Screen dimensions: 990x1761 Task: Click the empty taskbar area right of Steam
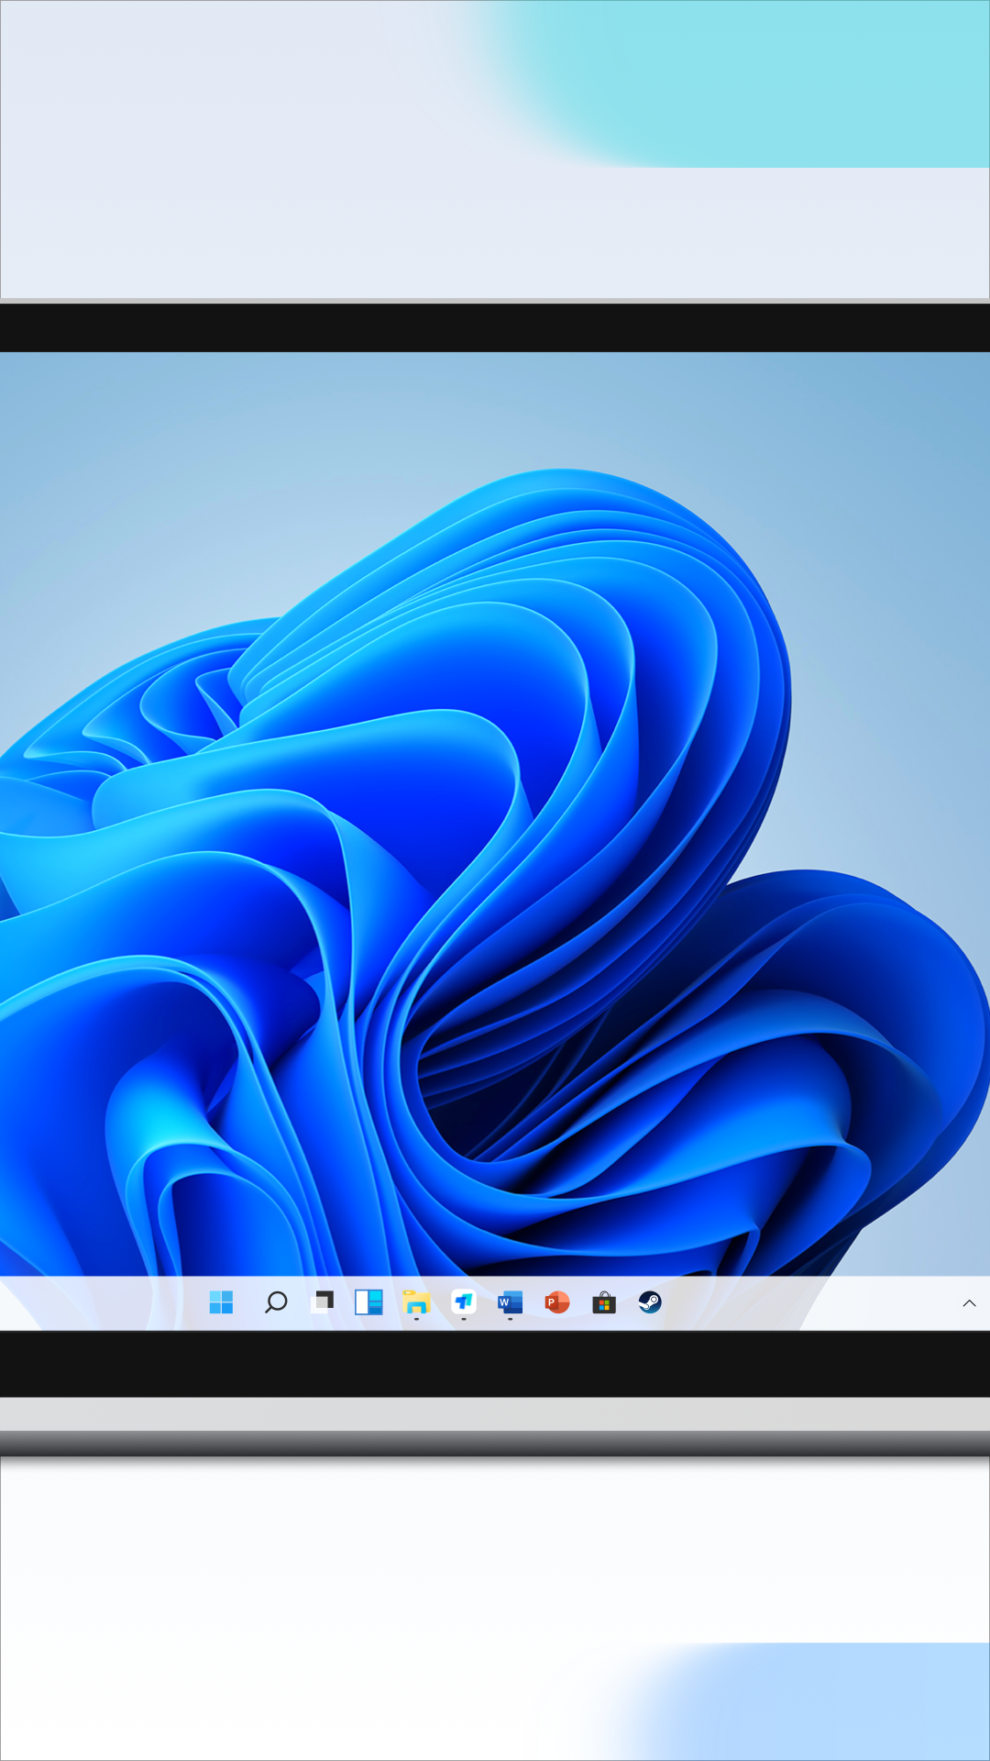tap(807, 1302)
